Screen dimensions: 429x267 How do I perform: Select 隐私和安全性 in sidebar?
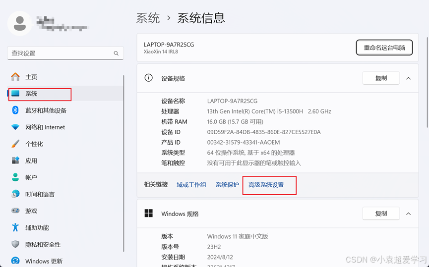tap(65, 244)
